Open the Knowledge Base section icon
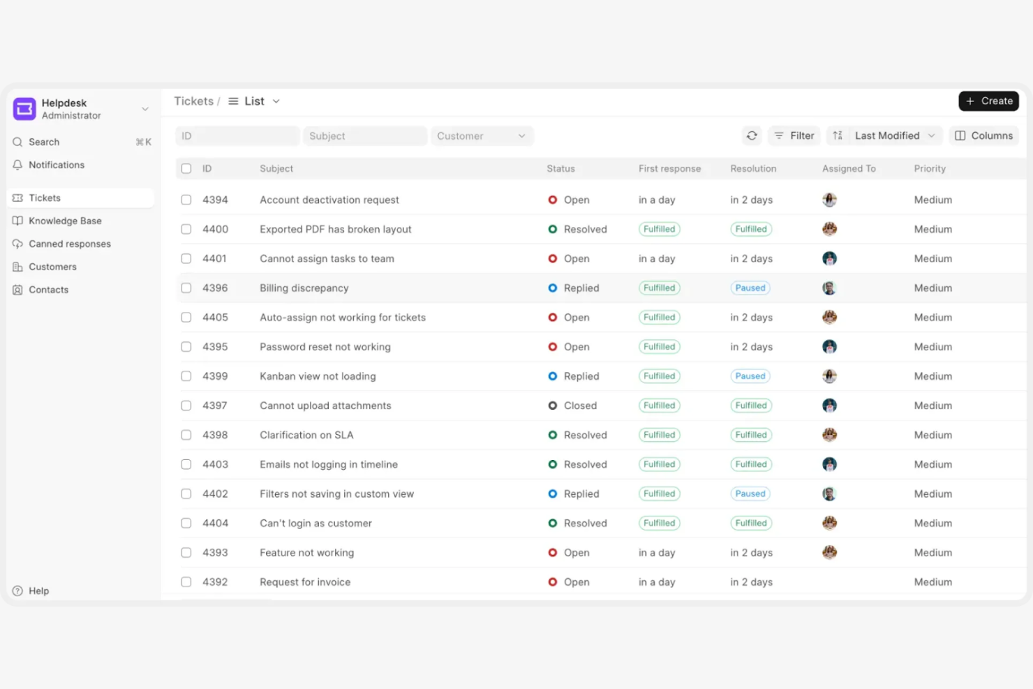Viewport: 1033px width, 689px height. tap(17, 221)
